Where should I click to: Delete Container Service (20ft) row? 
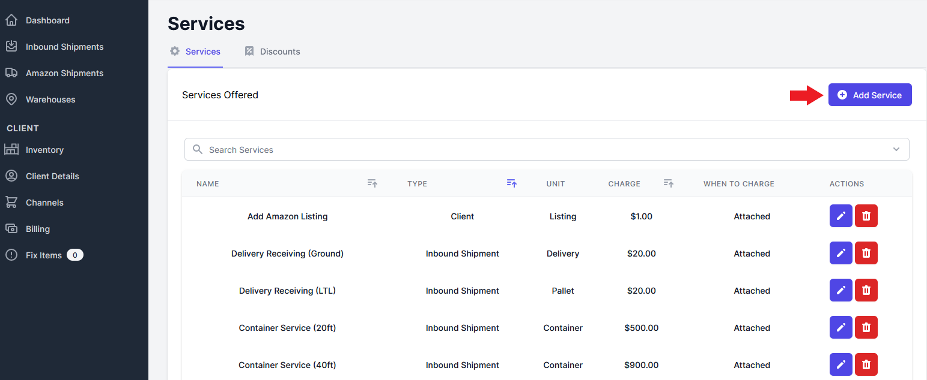click(866, 327)
